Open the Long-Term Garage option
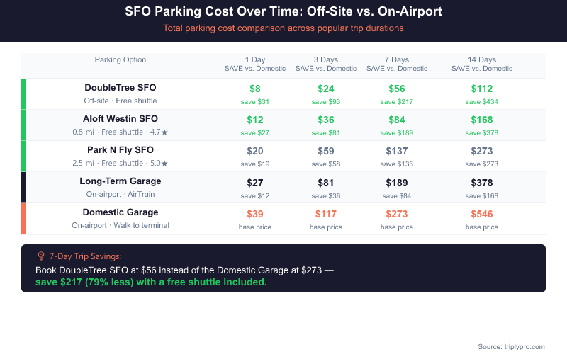This screenshot has width=567, height=354. tap(120, 181)
